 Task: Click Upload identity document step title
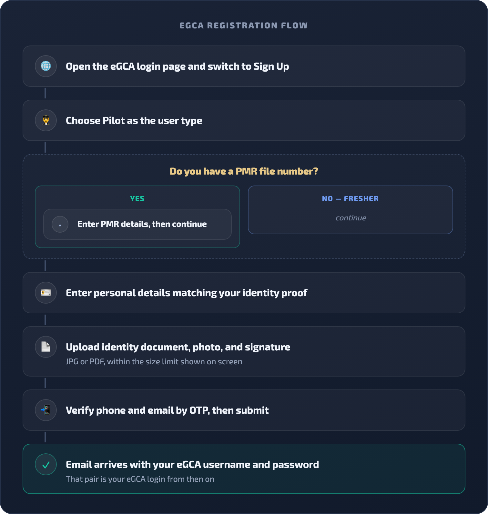point(178,347)
